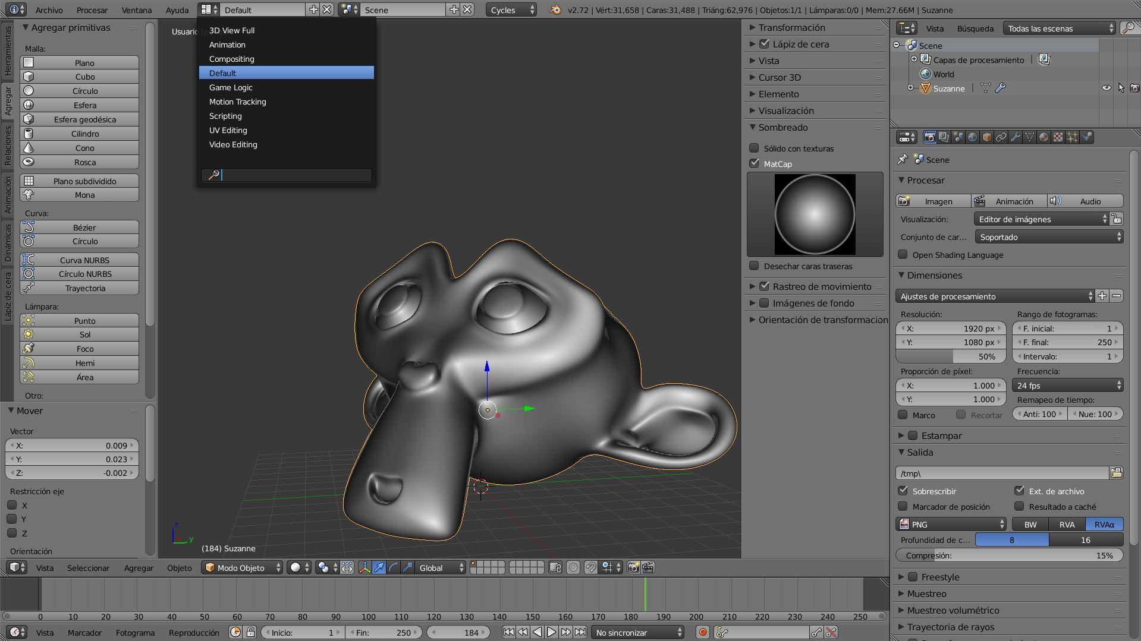
Task: Open the 24 fps frequency dropdown
Action: pyautogui.click(x=1067, y=385)
